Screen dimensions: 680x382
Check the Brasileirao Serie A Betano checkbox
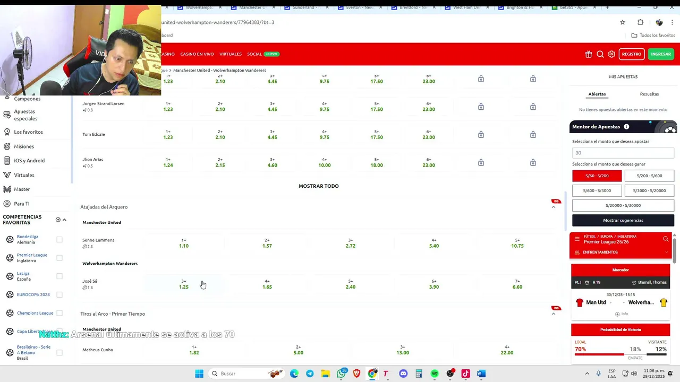pyautogui.click(x=59, y=352)
